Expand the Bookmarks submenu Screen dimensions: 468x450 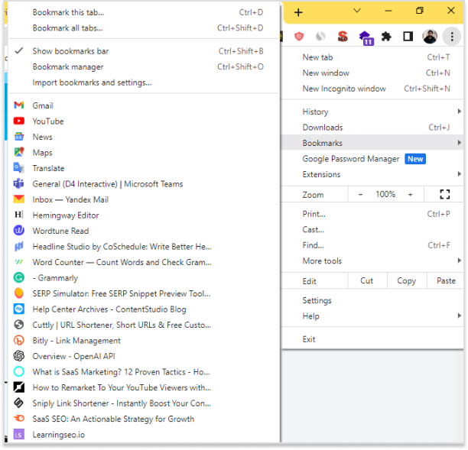pos(372,143)
